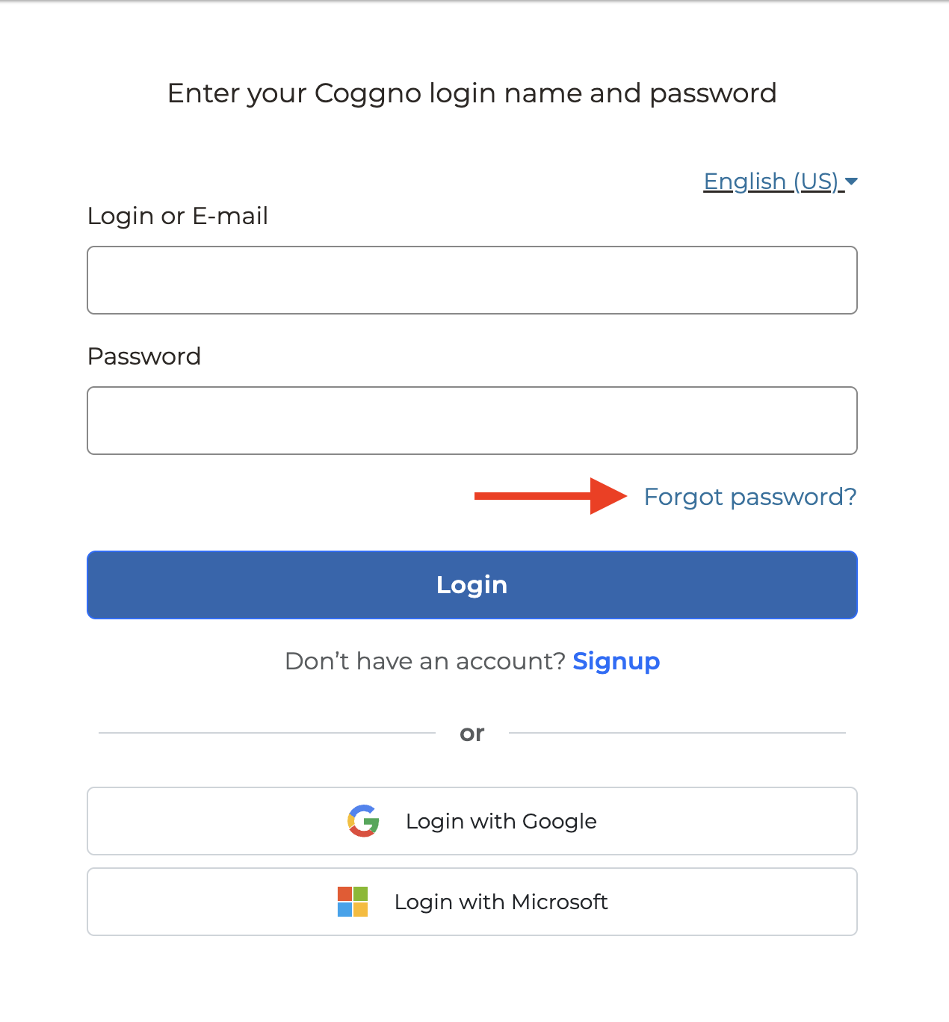Focus the Login or E-mail text field
This screenshot has height=1022, width=949.
point(472,280)
